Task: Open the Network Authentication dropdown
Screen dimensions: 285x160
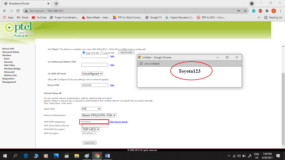Action: pyautogui.click(x=99, y=115)
